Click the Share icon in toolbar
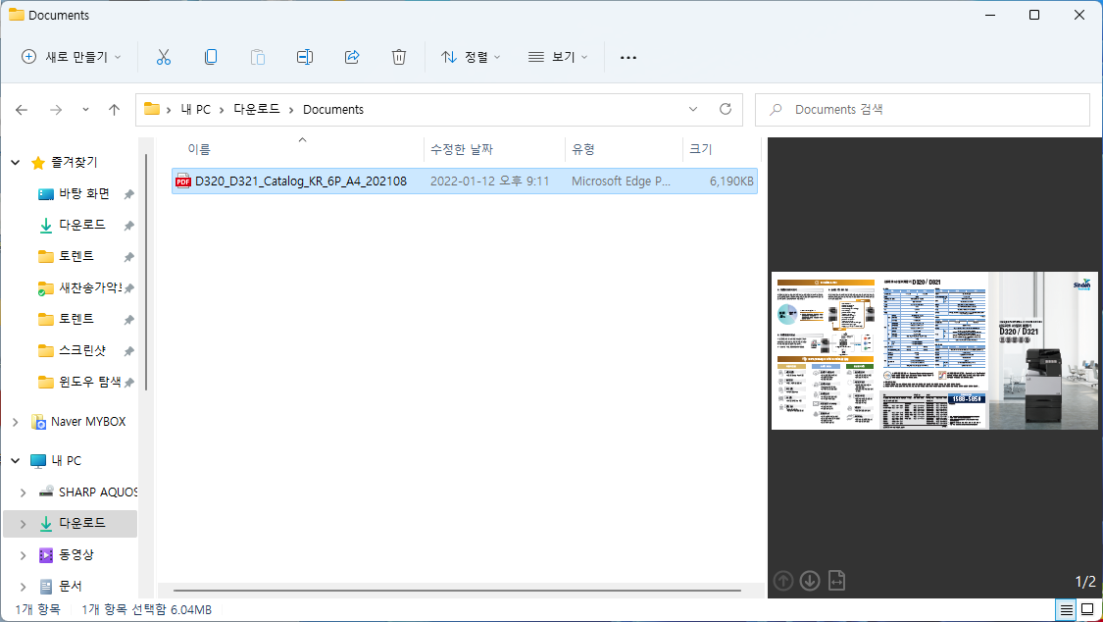1103x622 pixels. 352,57
